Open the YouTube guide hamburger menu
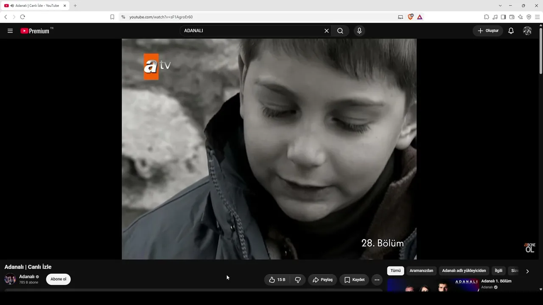 pyautogui.click(x=10, y=31)
